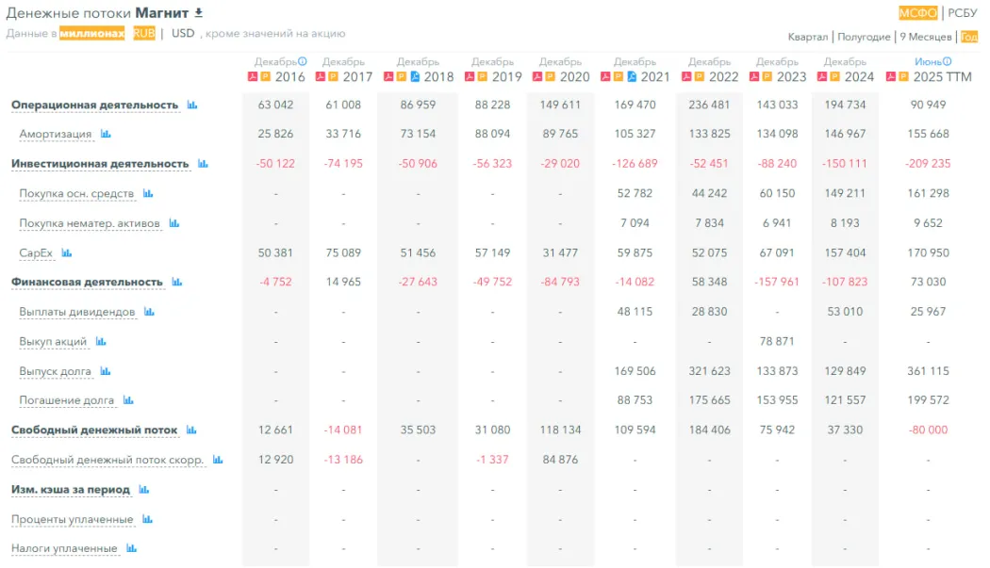Select RUB currency option
990x568 pixels.
coord(144,33)
